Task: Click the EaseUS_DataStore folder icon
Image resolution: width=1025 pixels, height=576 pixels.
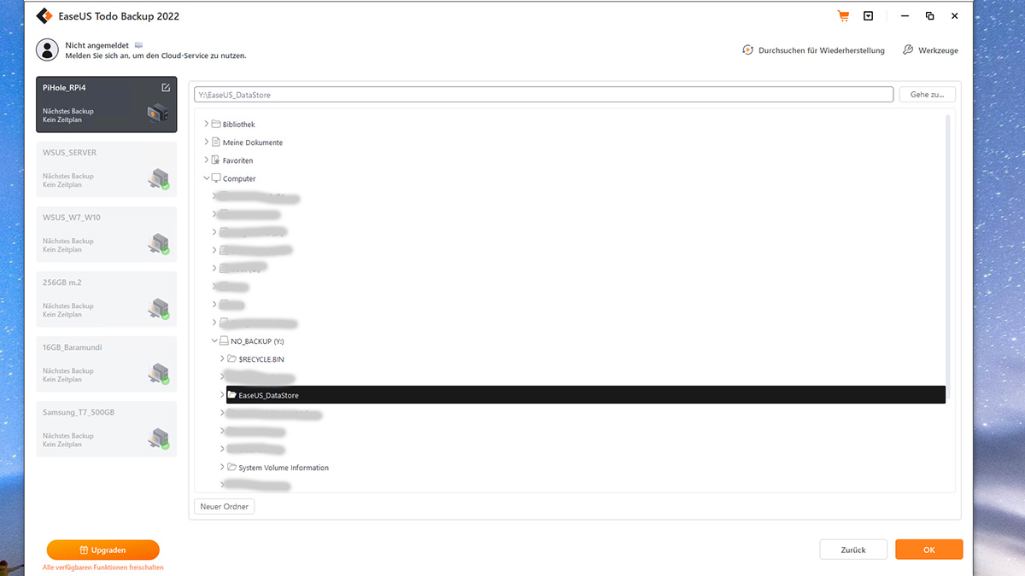Action: tap(231, 395)
